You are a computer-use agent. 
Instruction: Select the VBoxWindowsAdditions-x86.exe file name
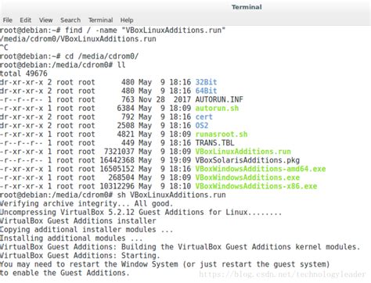(x=256, y=186)
